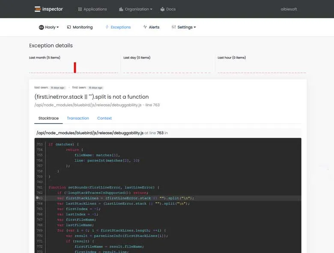The height and width of the screenshot is (253, 334).
Task: Click the Exceptions lightning icon
Action: point(107,27)
